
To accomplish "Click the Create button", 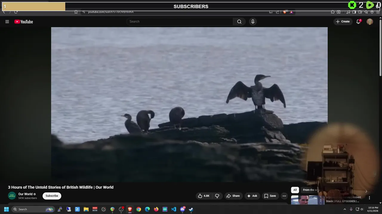I will (x=343, y=21).
